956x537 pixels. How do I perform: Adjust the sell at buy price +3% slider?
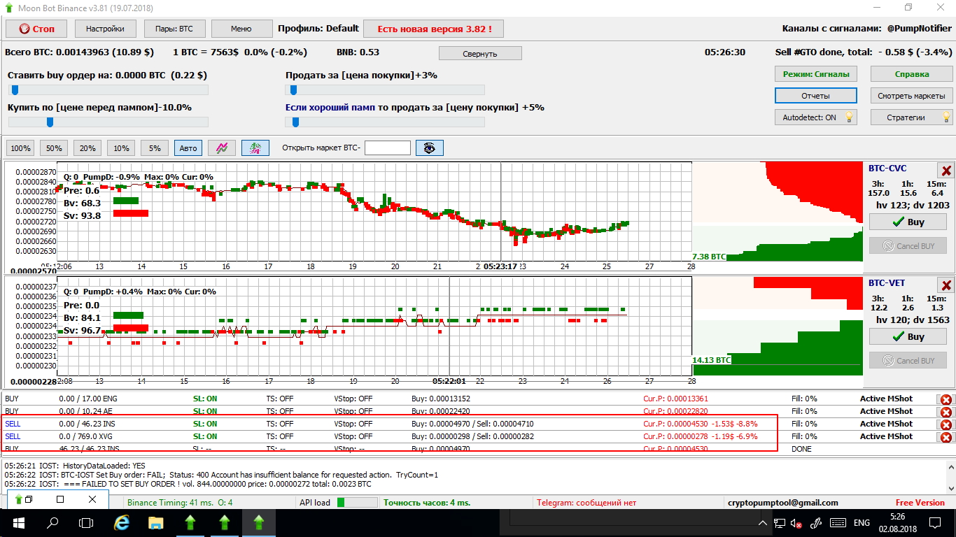[x=385, y=89]
